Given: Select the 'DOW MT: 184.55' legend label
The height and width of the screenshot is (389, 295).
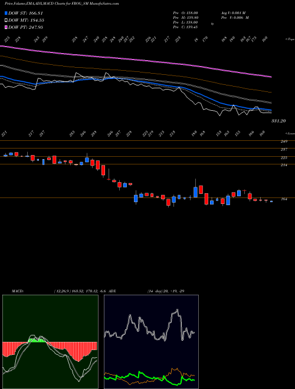Looking at the screenshot, I should point(26,20).
